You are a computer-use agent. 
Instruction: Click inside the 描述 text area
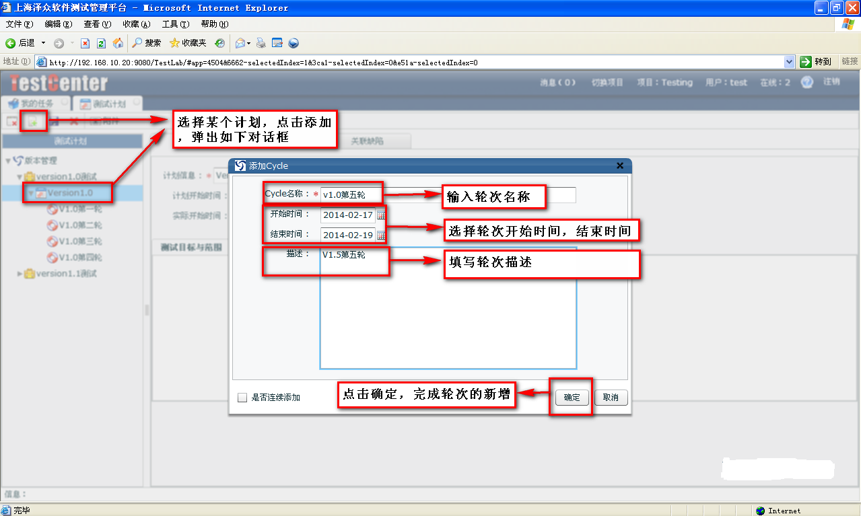(448, 308)
